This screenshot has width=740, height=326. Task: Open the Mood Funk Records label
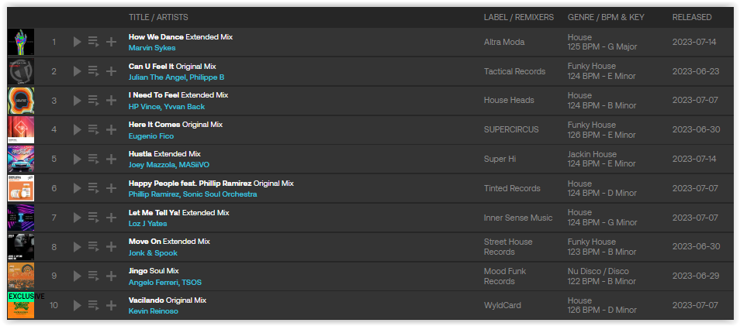505,276
